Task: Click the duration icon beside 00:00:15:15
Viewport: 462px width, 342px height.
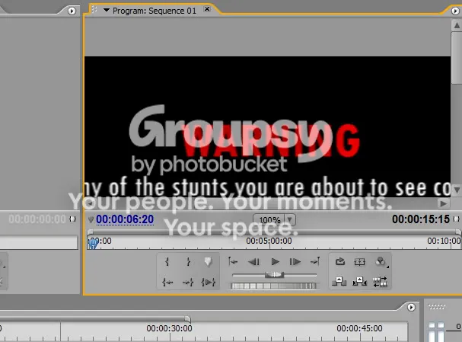Action: pos(456,219)
